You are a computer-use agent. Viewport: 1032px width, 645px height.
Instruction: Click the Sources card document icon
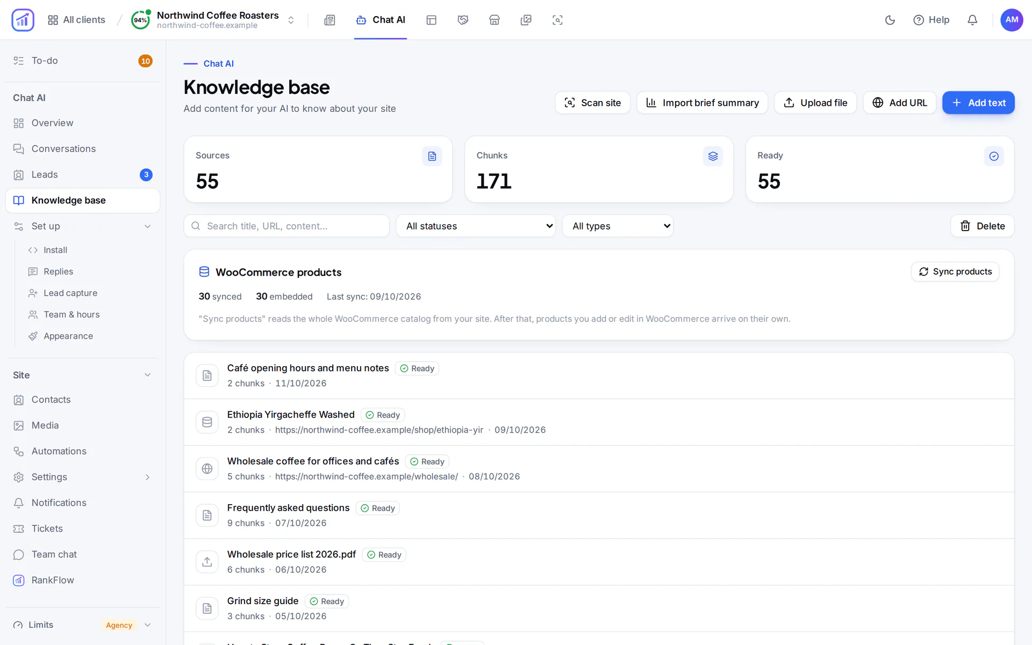click(432, 156)
